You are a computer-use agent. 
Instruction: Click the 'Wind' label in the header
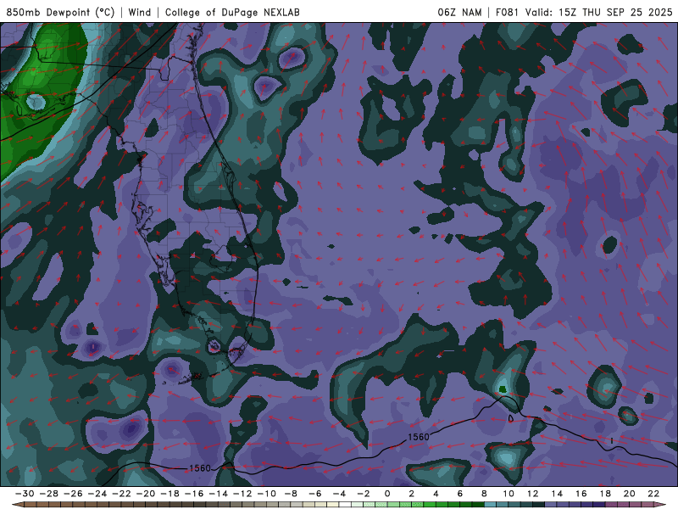pyautogui.click(x=140, y=12)
